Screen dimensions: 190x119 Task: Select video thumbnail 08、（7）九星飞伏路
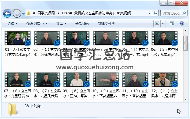[47, 80]
